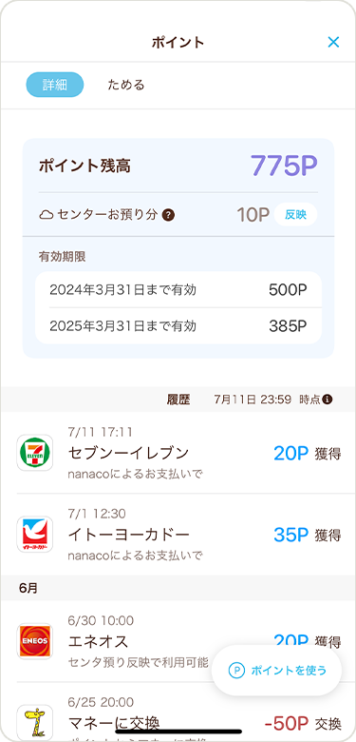The height and width of the screenshot is (742, 356).
Task: Select the 詳細 tab
Action: pos(55,85)
